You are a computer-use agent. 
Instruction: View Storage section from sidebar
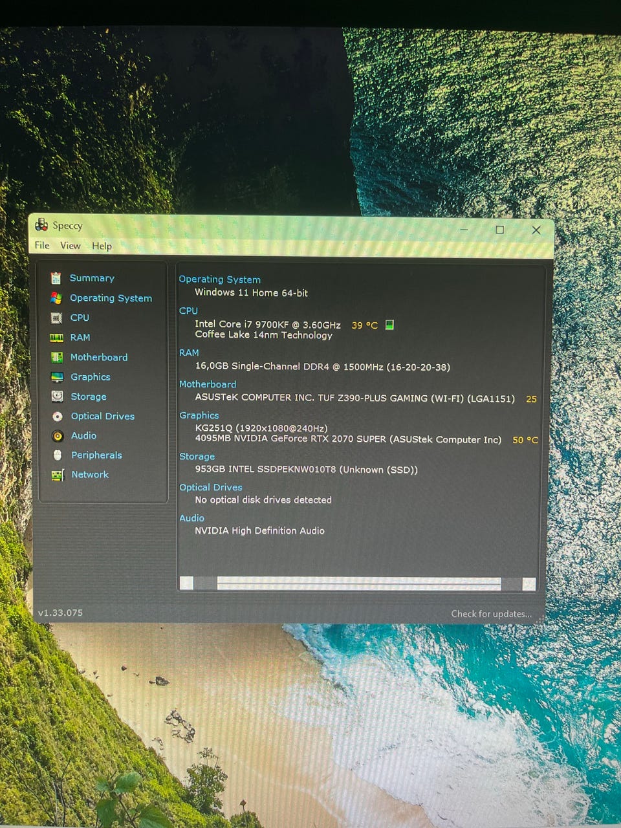[89, 397]
